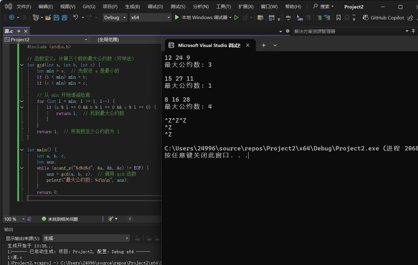Click the save all files icon

tap(64, 18)
